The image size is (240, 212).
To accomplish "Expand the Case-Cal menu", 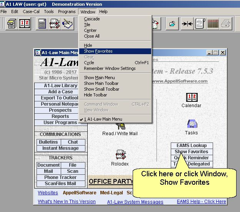I will pyautogui.click(x=30, y=12).
